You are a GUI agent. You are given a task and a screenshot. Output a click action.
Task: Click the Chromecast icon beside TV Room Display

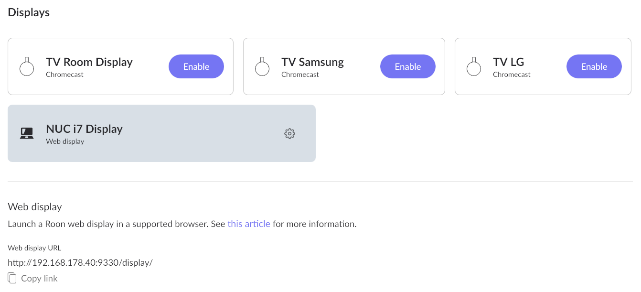click(x=27, y=66)
